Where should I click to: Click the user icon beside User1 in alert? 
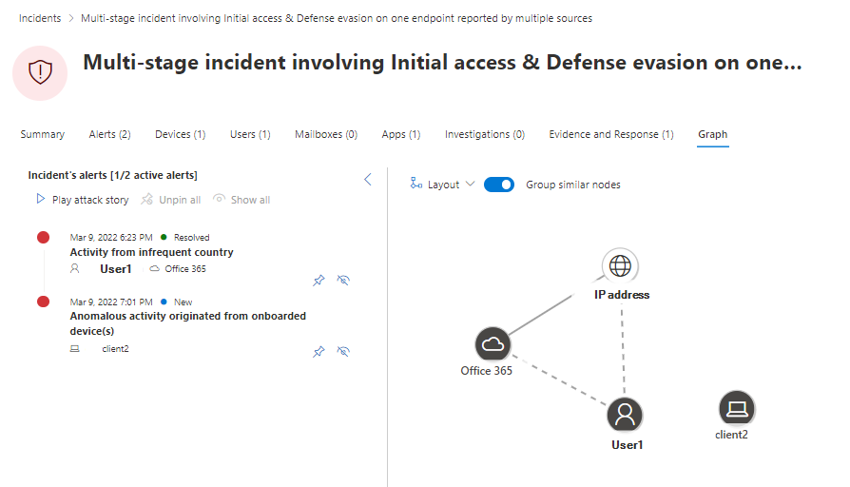(x=75, y=268)
